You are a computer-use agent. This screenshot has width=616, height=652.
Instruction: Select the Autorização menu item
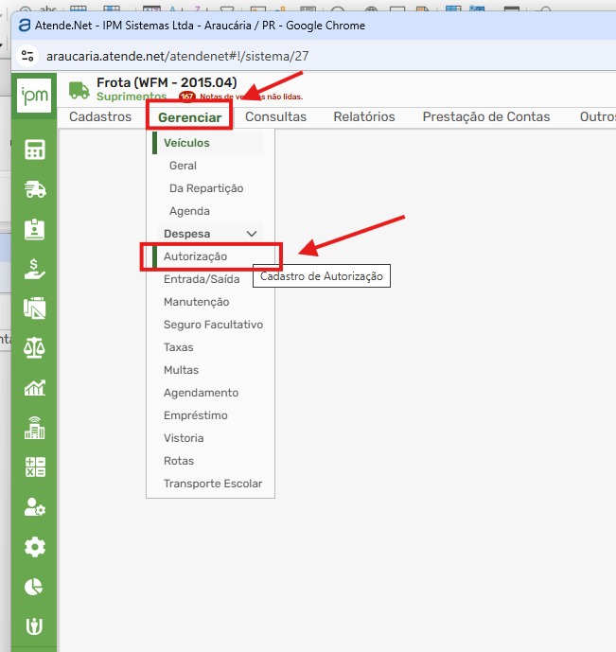[x=195, y=256]
